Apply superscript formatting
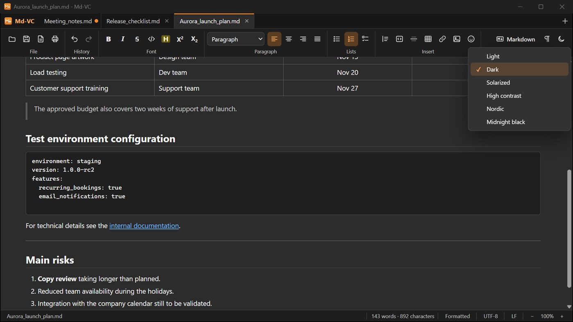 180,39
